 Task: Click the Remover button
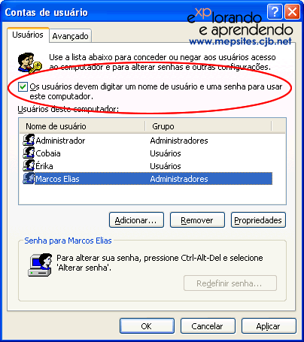tap(197, 220)
